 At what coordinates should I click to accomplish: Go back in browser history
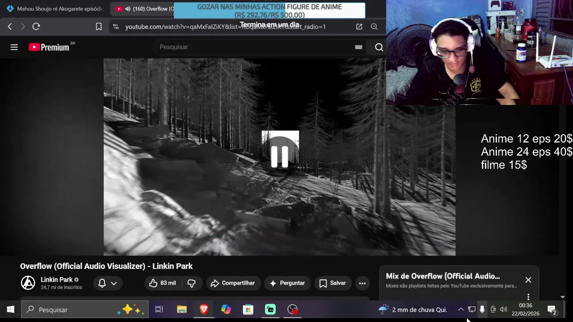[x=10, y=27]
